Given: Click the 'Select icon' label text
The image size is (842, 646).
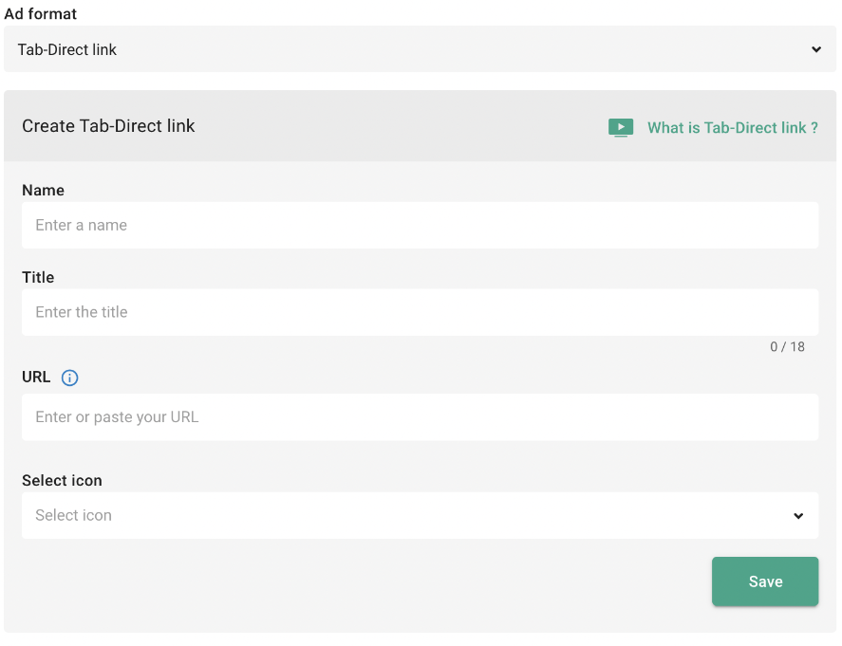Looking at the screenshot, I should 62,481.
